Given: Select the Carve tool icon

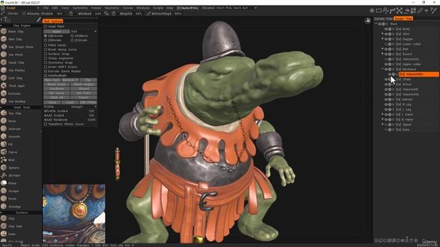Looking at the screenshot, I should pos(3,152).
